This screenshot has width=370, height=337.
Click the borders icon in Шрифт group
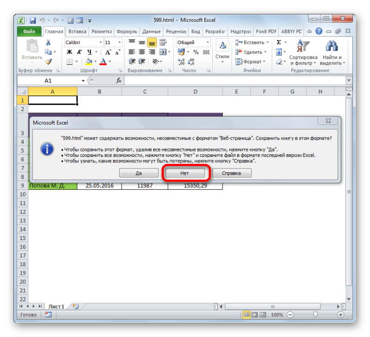tap(70, 62)
